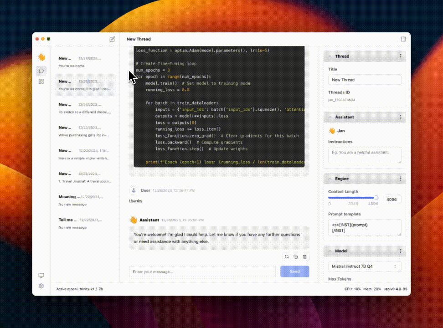443x328 pixels.
Task: Collapse the Thread section
Action: (330, 56)
